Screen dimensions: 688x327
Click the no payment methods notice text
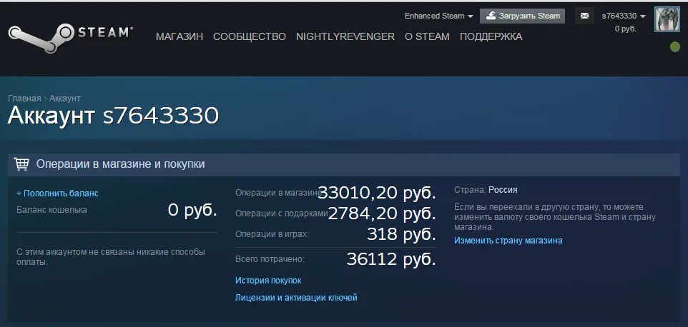tap(111, 258)
